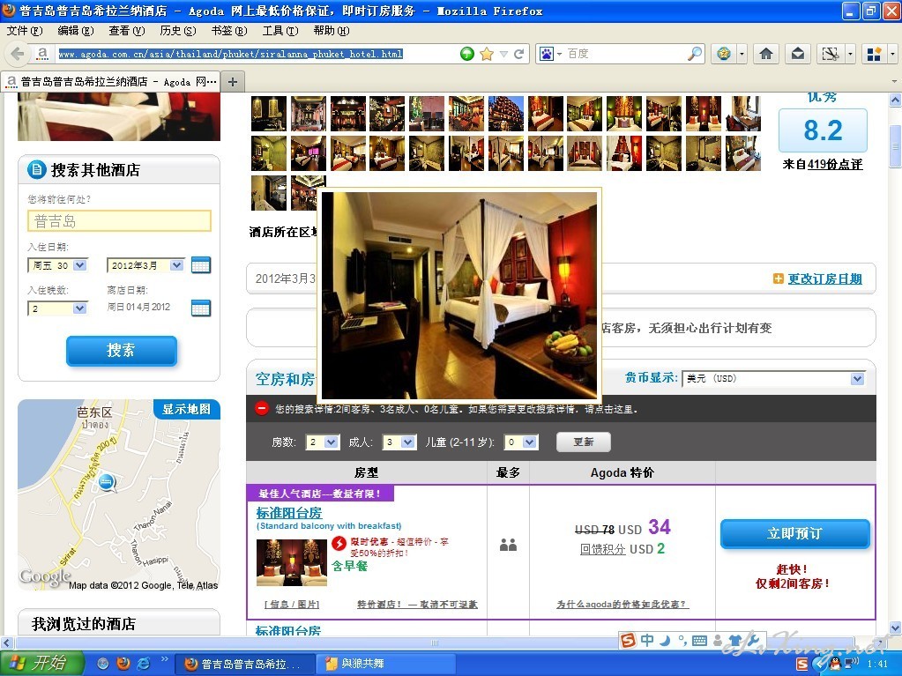
Task: Click the standard balcony room thumbnail
Action: coord(292,562)
